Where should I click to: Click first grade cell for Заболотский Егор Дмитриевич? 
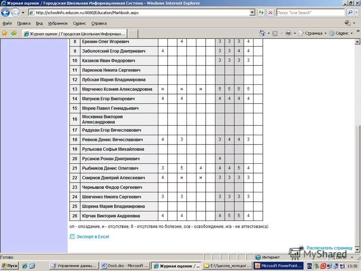163,51
